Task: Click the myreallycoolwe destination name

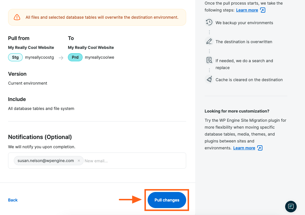Action: tap(100, 57)
